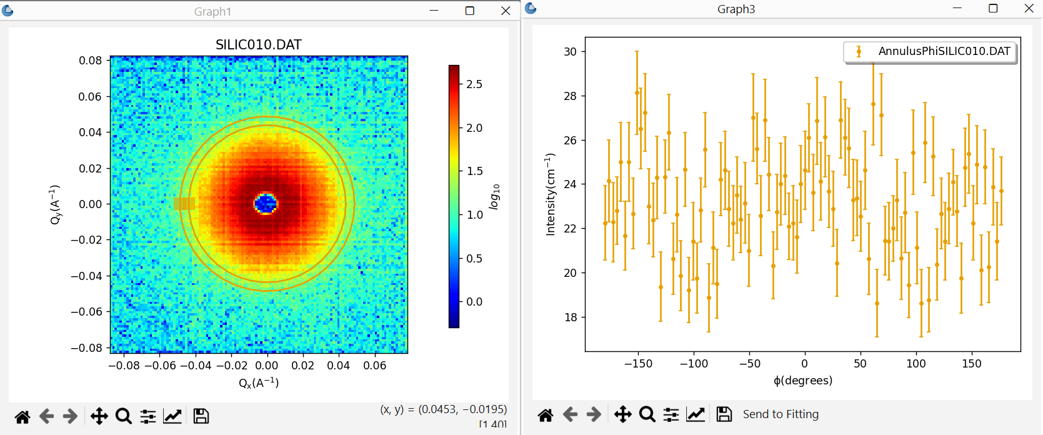1043x435 pixels.
Task: Click the Graph3 window app icon
Action: [531, 8]
